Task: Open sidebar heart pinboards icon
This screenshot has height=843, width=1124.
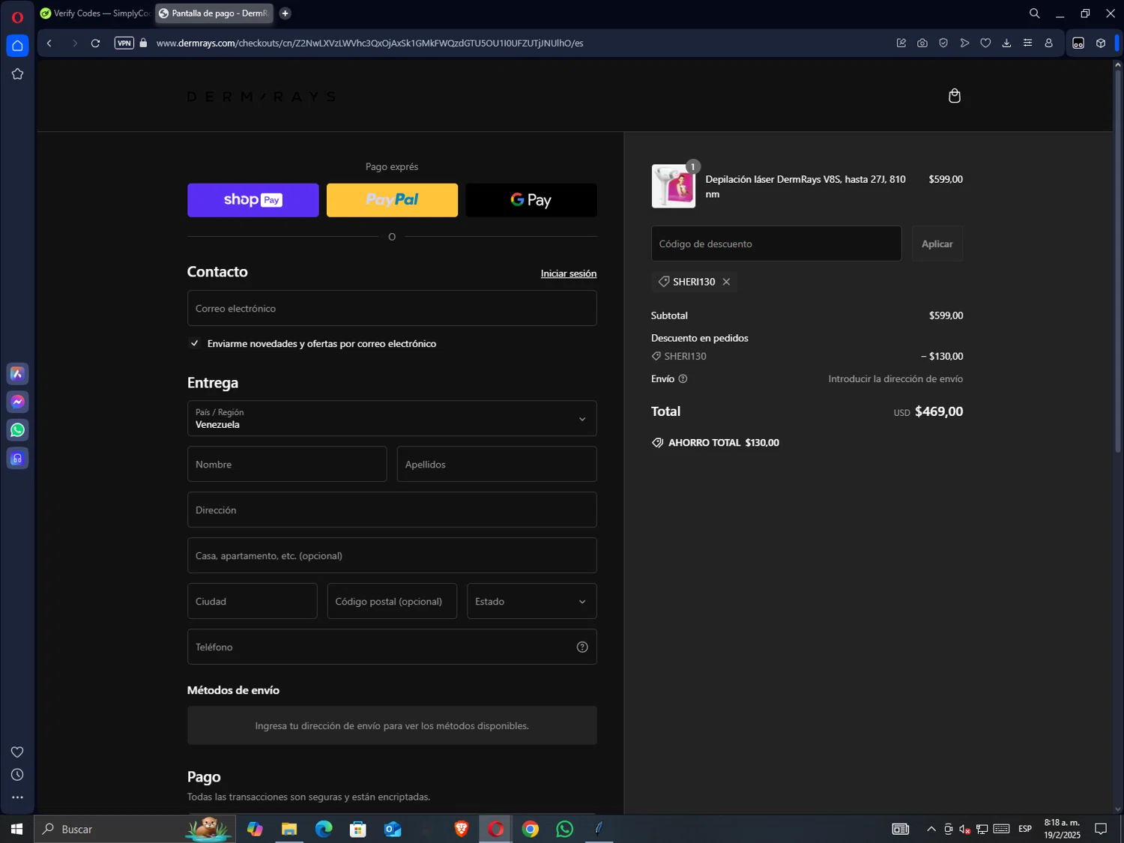Action: [17, 752]
